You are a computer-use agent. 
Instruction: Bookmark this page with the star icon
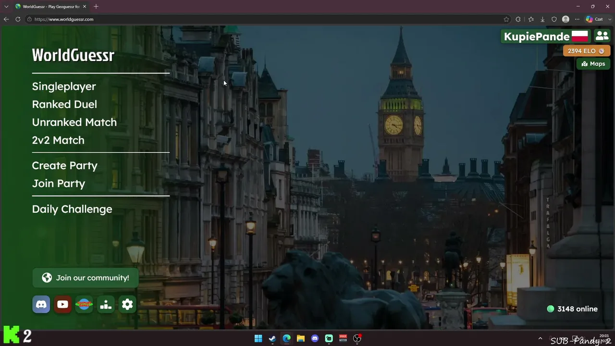pyautogui.click(x=506, y=19)
